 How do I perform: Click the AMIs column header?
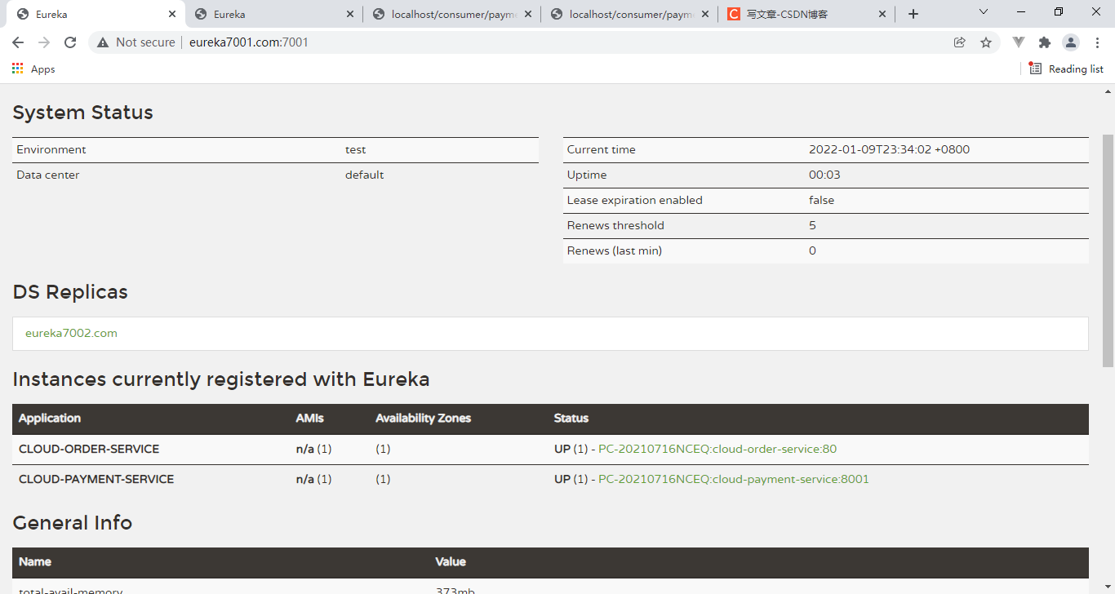pyautogui.click(x=309, y=418)
